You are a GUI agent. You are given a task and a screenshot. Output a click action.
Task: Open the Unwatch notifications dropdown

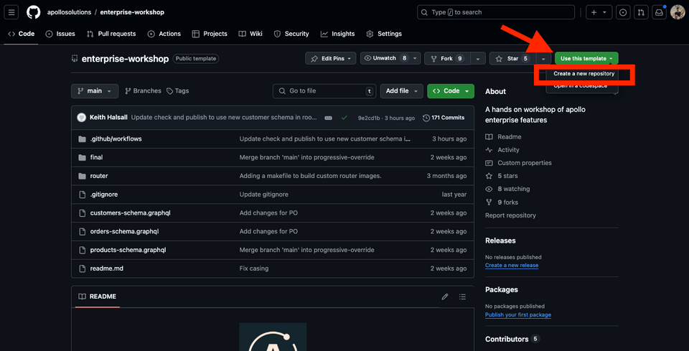coord(390,58)
